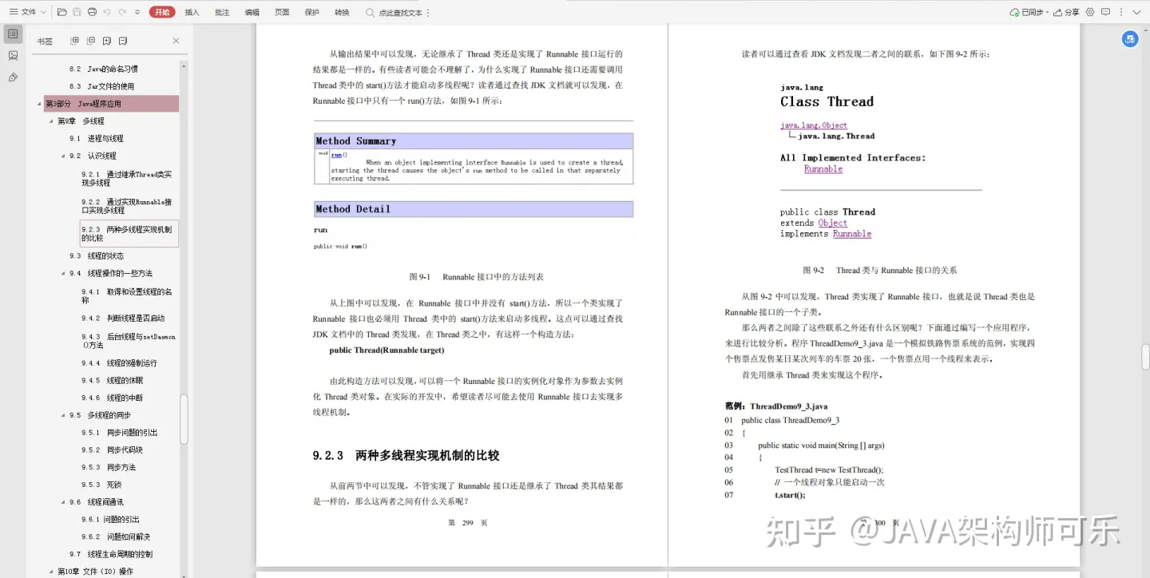Click the save icon in toolbar
This screenshot has width=1150, height=578.
pos(77,12)
